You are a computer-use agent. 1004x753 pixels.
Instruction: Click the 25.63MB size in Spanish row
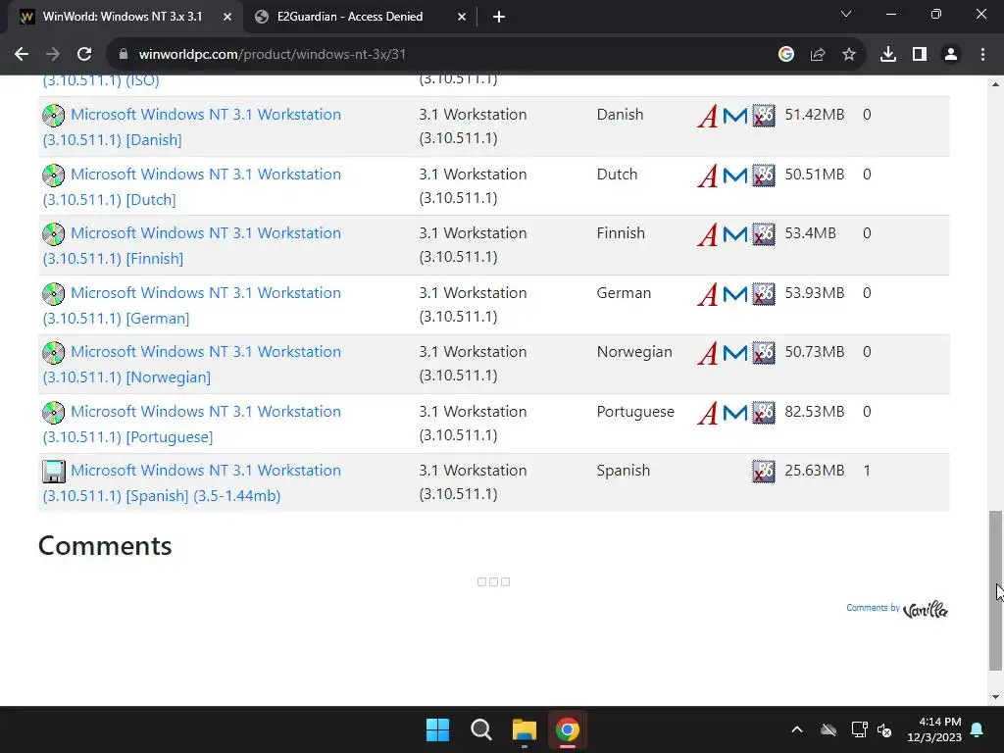815,471
